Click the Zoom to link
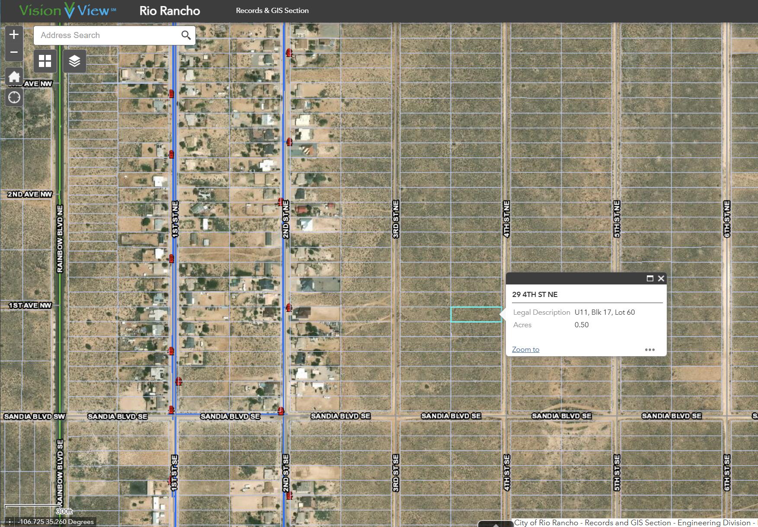Image resolution: width=758 pixels, height=527 pixels. [x=525, y=349]
